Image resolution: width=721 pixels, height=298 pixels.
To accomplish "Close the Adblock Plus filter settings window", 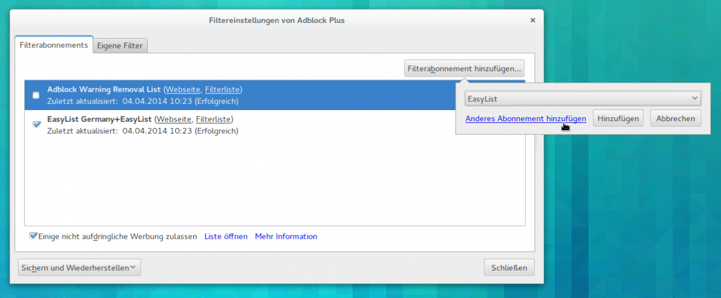I will point(532,20).
